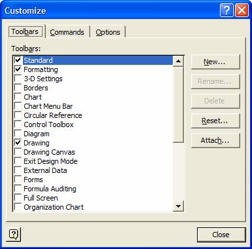Uncheck the Standard toolbar checkbox

(x=18, y=60)
